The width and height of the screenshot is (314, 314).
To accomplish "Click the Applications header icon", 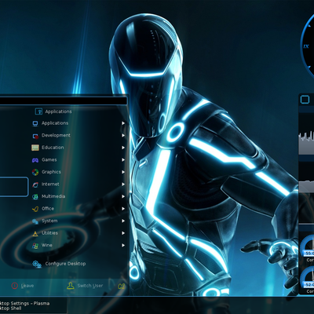I will (38, 111).
